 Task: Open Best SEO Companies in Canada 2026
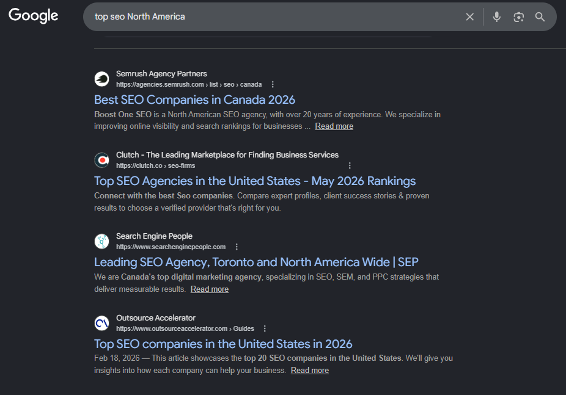pos(194,100)
